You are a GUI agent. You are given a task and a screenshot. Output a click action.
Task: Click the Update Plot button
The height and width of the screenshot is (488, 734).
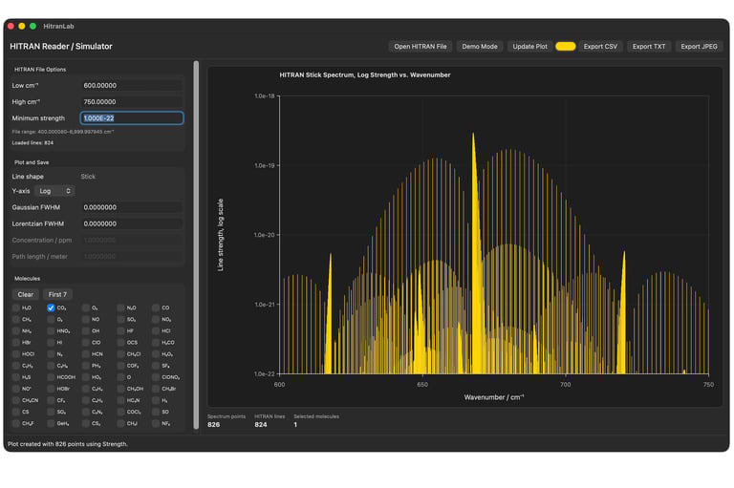[529, 47]
